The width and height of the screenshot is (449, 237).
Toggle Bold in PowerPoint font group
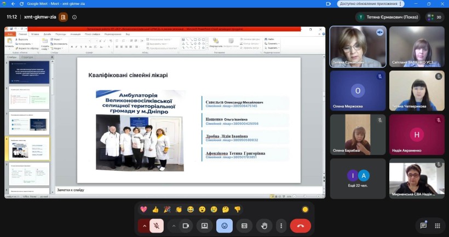point(72,47)
